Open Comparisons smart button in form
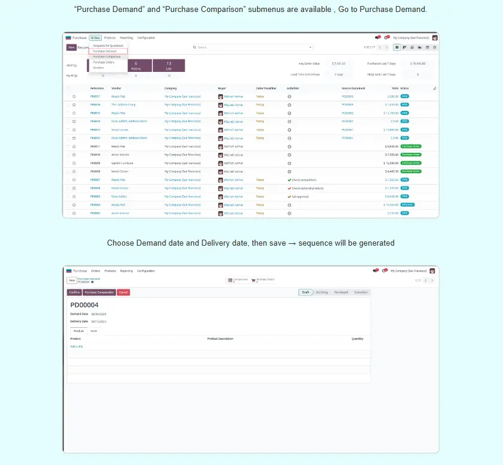The image size is (503, 465). click(x=238, y=280)
